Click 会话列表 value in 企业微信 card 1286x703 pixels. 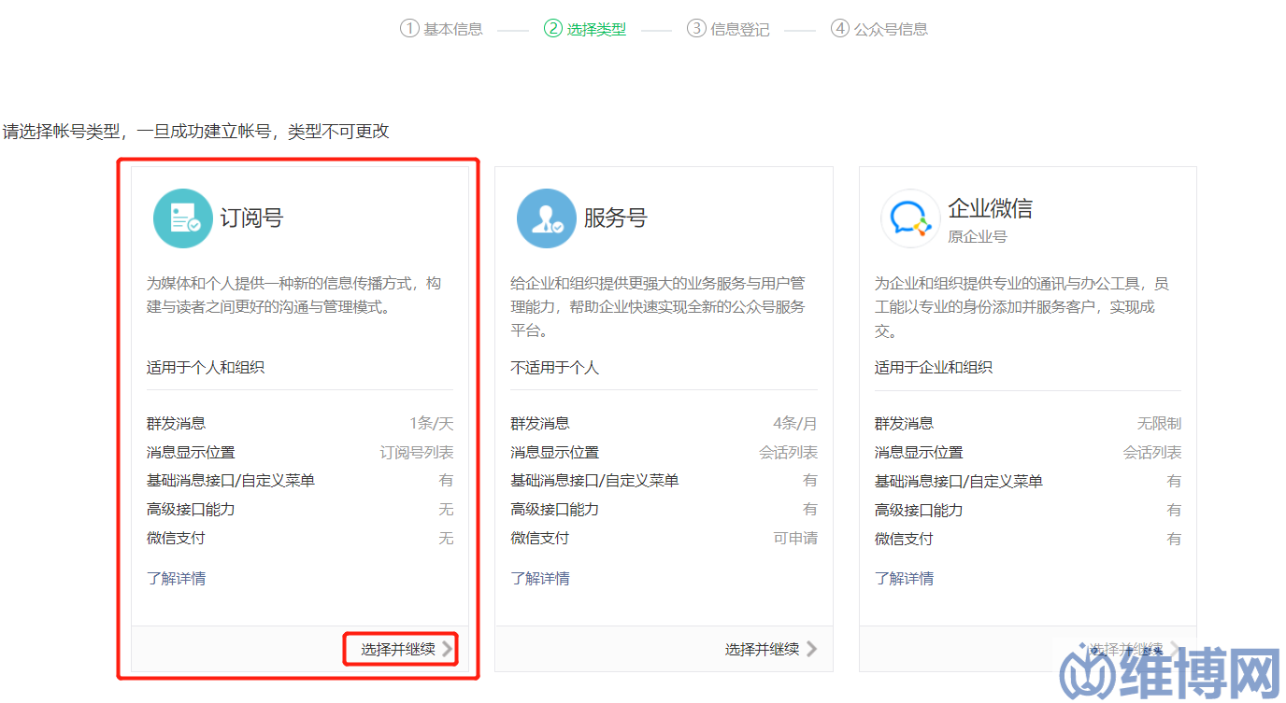click(x=1152, y=453)
